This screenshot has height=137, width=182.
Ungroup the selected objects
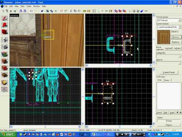[52, 11]
